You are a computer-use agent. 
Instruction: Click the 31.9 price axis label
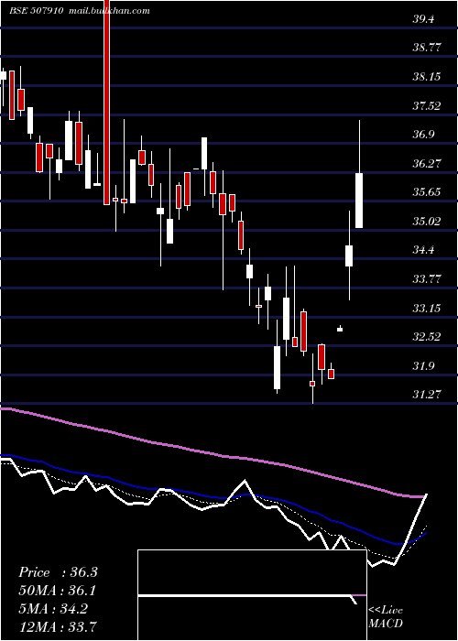pyautogui.click(x=423, y=365)
